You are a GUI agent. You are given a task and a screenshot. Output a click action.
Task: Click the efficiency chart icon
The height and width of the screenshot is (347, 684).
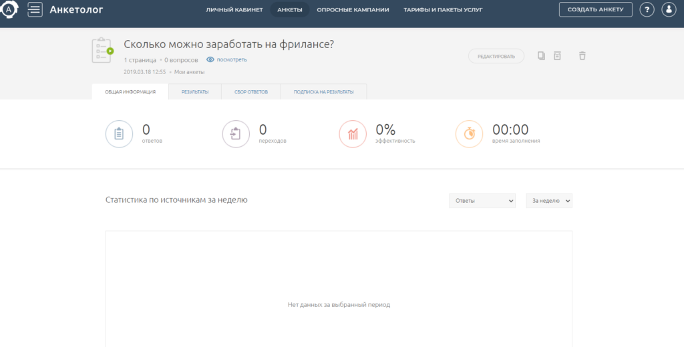click(x=353, y=133)
